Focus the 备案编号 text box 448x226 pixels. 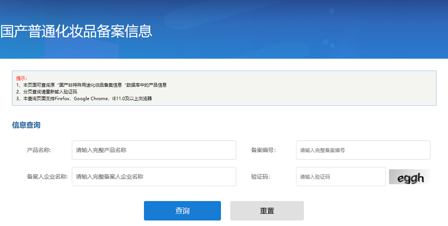click(x=363, y=150)
